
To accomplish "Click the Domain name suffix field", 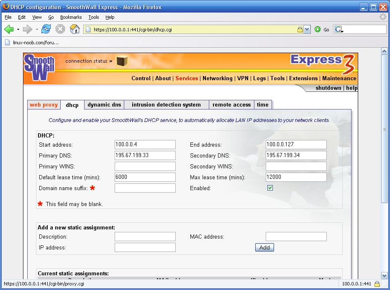I will [145, 188].
